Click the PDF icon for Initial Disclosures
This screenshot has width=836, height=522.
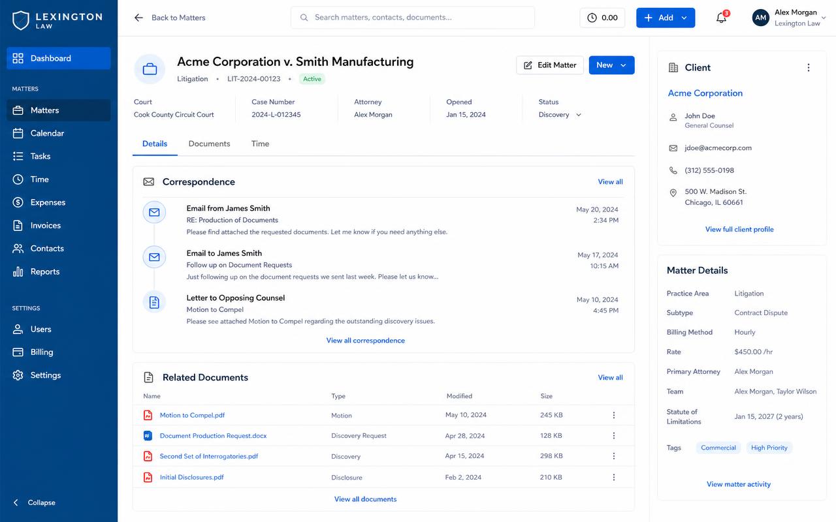148,478
